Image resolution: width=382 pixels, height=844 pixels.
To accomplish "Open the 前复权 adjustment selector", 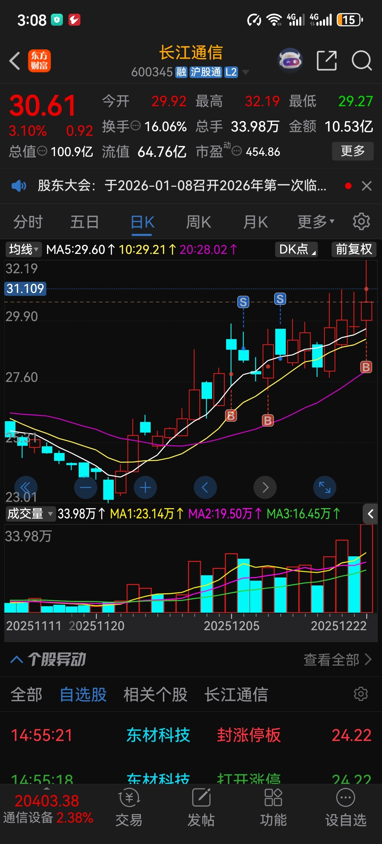I will pyautogui.click(x=354, y=249).
